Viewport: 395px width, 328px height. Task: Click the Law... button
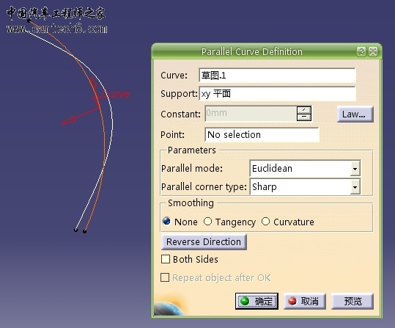tap(355, 114)
